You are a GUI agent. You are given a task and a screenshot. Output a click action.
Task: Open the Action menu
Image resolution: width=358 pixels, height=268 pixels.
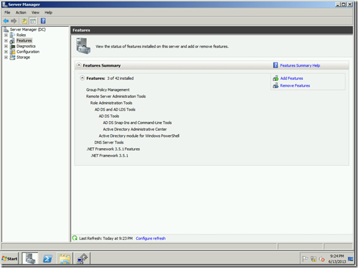21,12
